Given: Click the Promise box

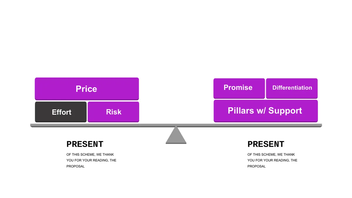Looking at the screenshot, I should [x=239, y=88].
